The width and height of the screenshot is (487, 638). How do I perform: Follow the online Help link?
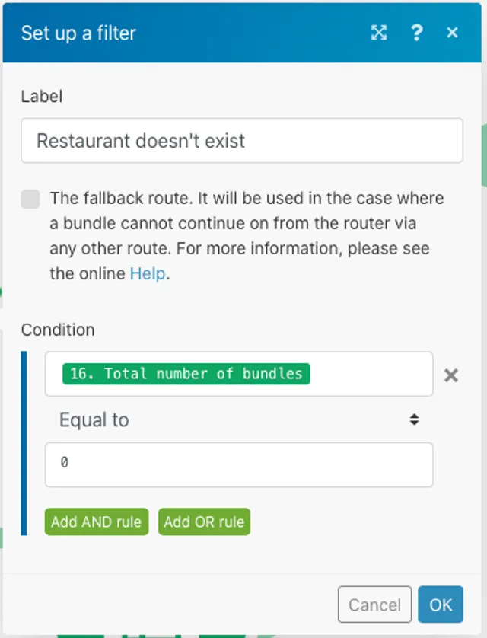(x=148, y=273)
